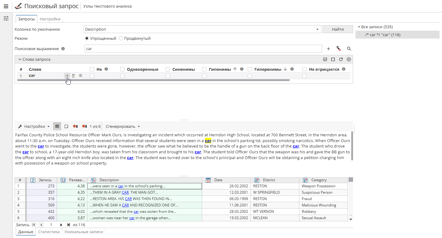
Task: Switch to the Уникальные записи tab
Action: (x=83, y=232)
